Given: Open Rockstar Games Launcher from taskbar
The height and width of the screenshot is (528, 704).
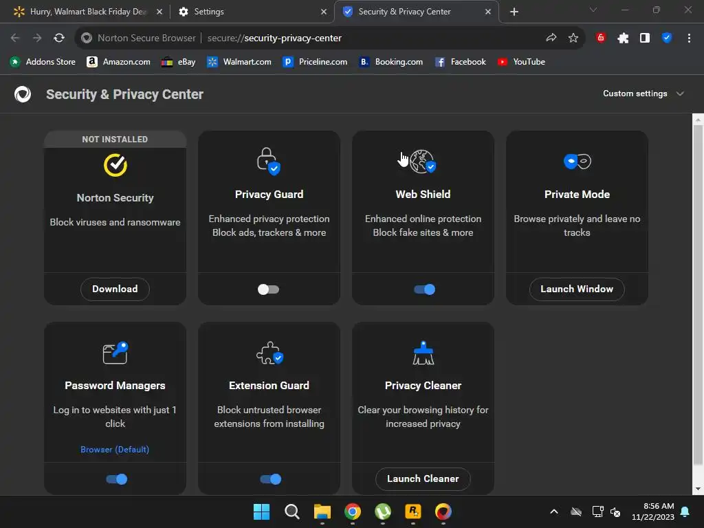Looking at the screenshot, I should pos(413,511).
